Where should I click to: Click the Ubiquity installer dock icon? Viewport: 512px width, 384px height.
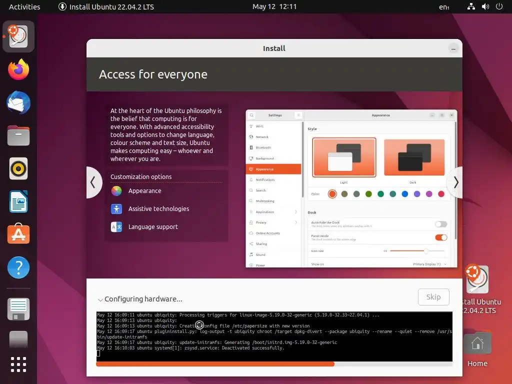[18, 36]
